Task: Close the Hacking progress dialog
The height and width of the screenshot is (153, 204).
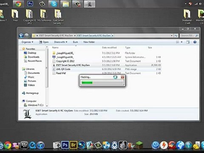Action: click(122, 77)
